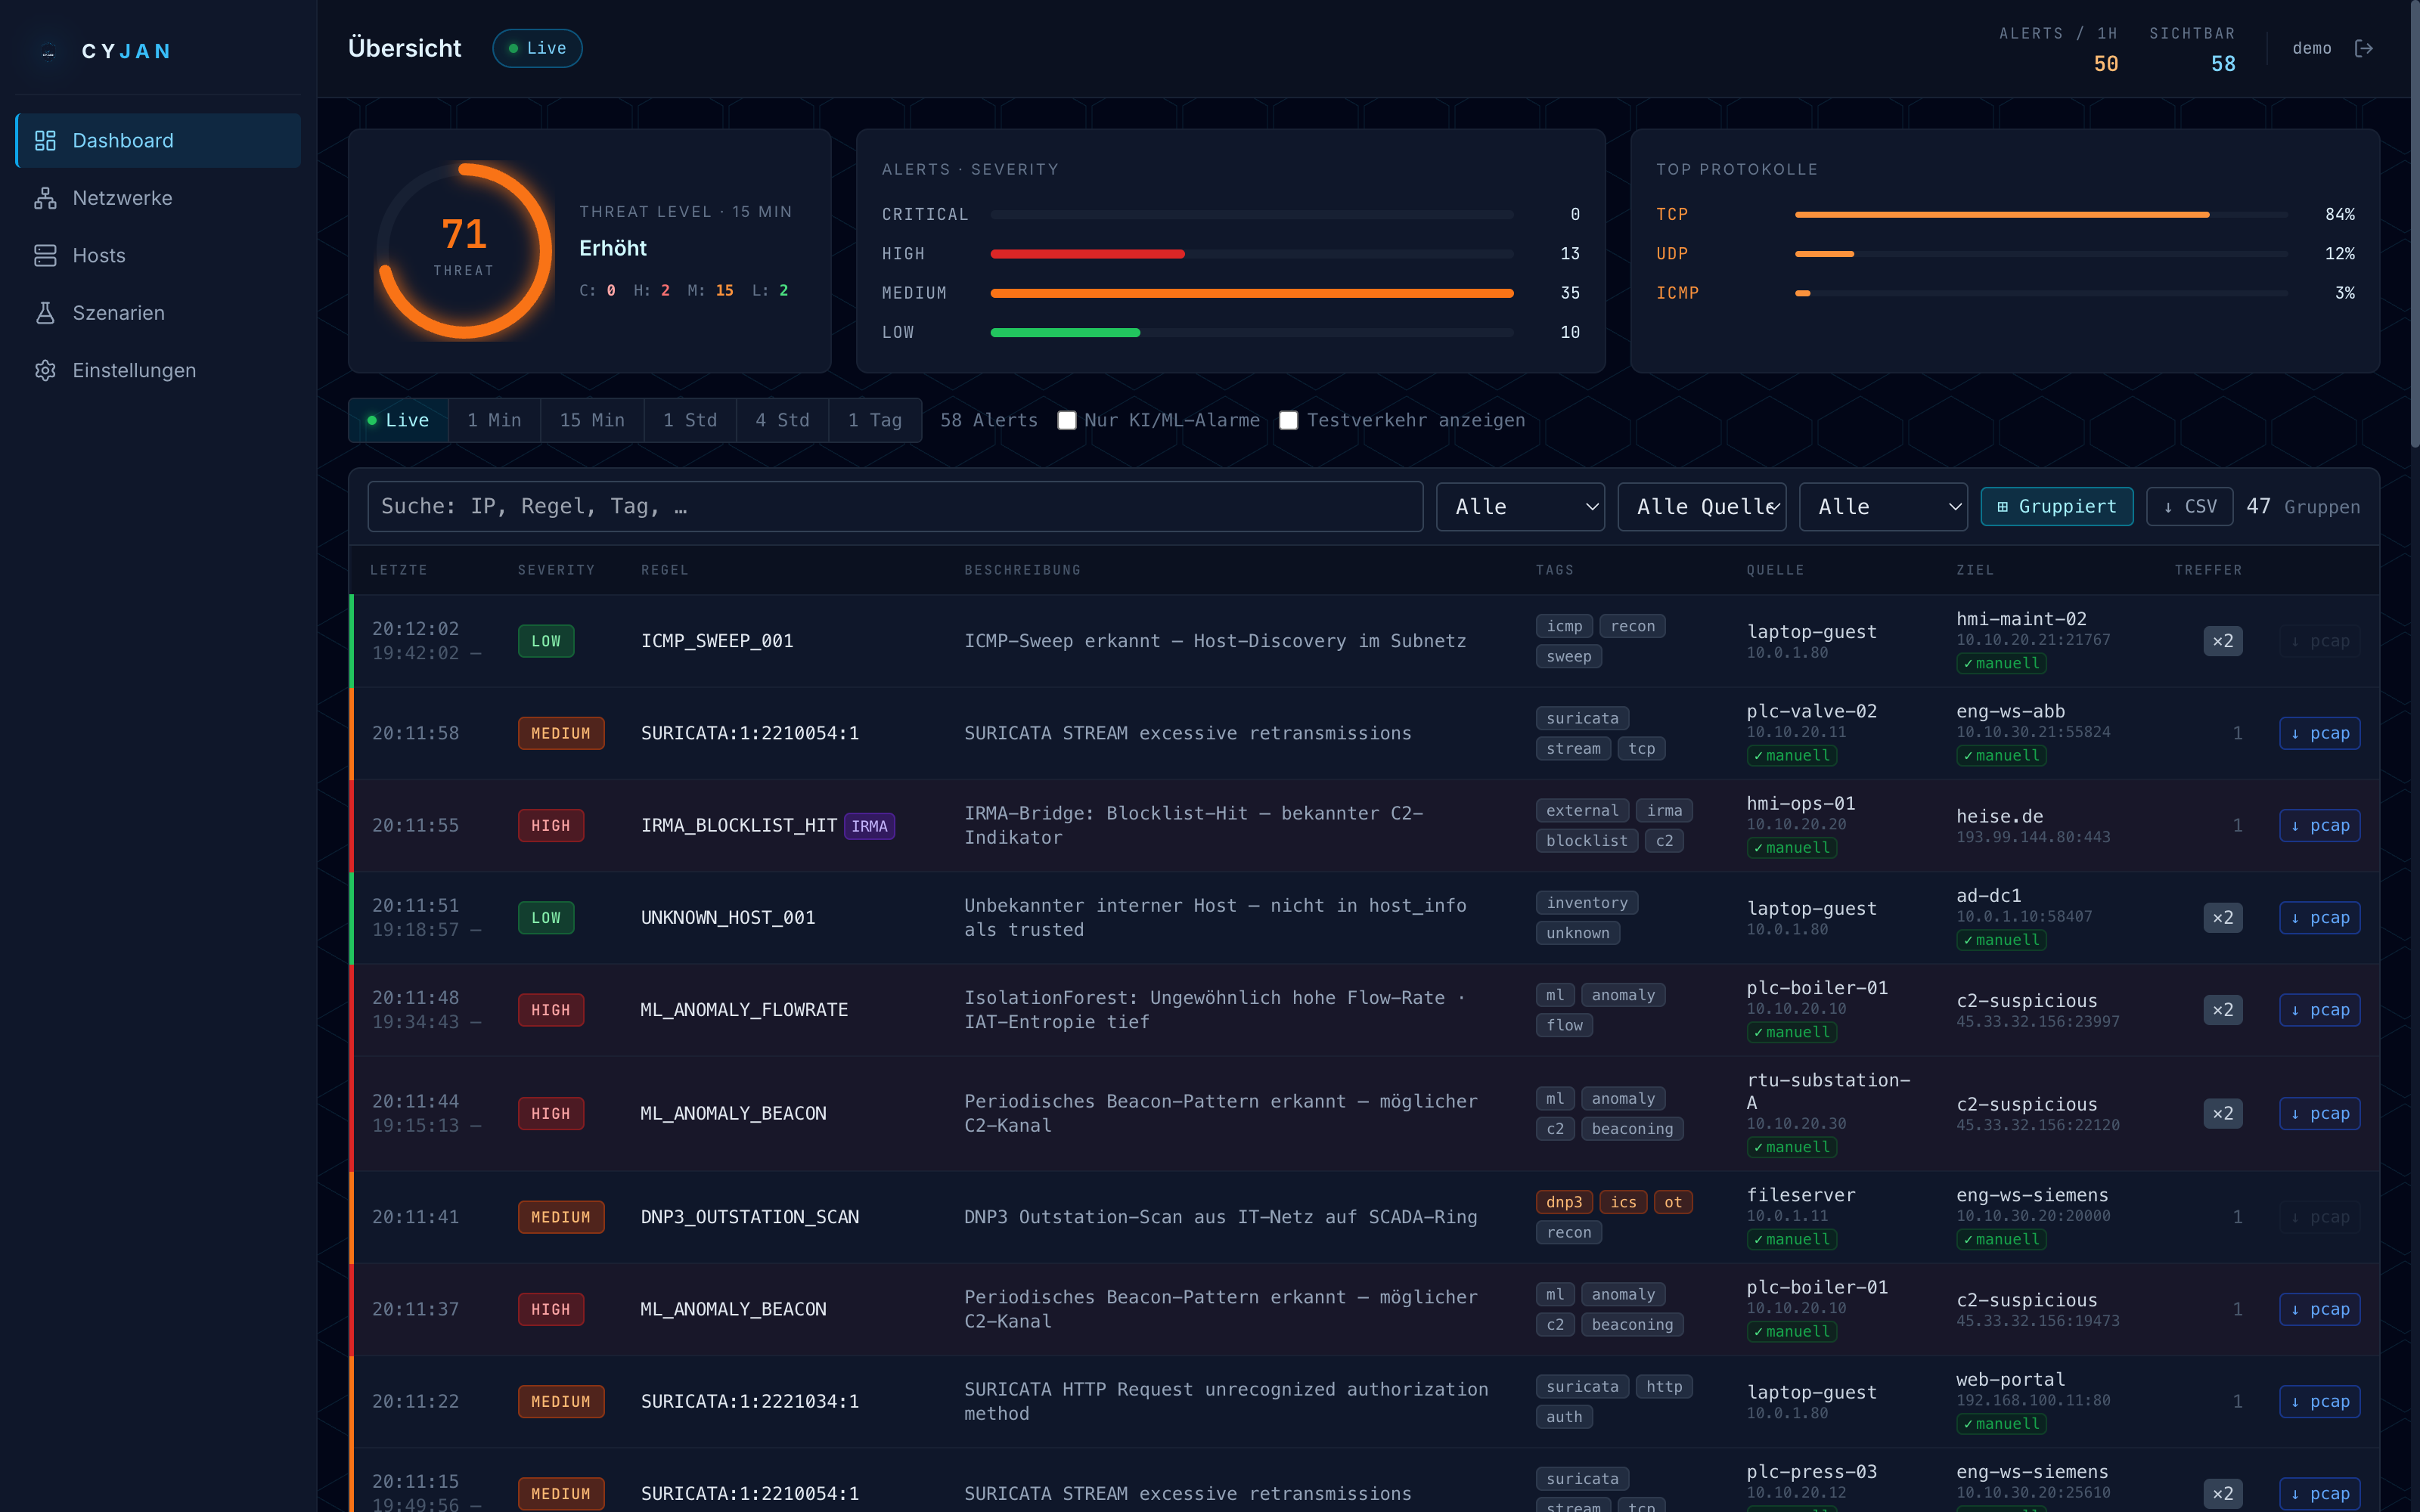The image size is (2420, 1512).
Task: Switch to the 15 Min time range tab
Action: point(592,420)
